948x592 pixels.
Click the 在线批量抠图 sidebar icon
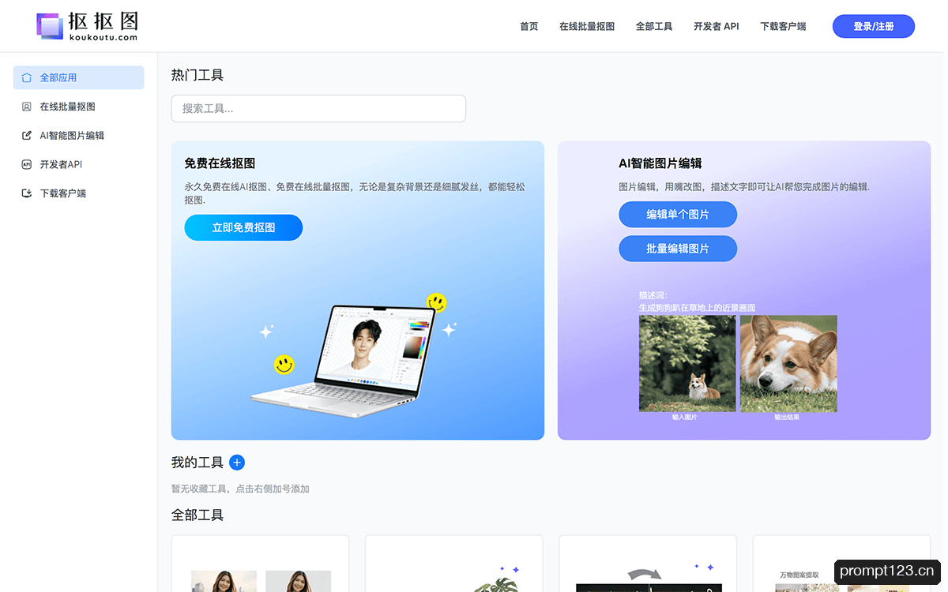click(27, 107)
